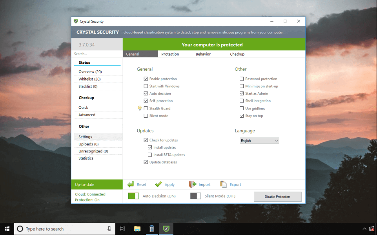The width and height of the screenshot is (377, 235).
Task: Check Minimize on start-up
Action: 242,86
